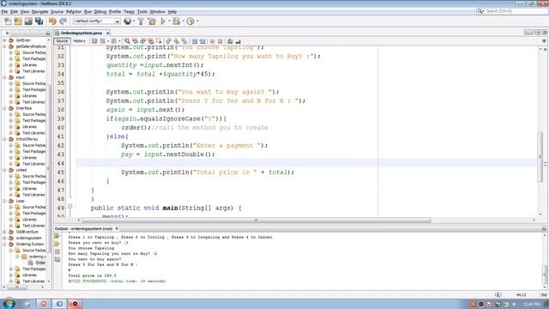The width and height of the screenshot is (549, 309).
Task: Expand the orderingsystem project node
Action: point(4,238)
